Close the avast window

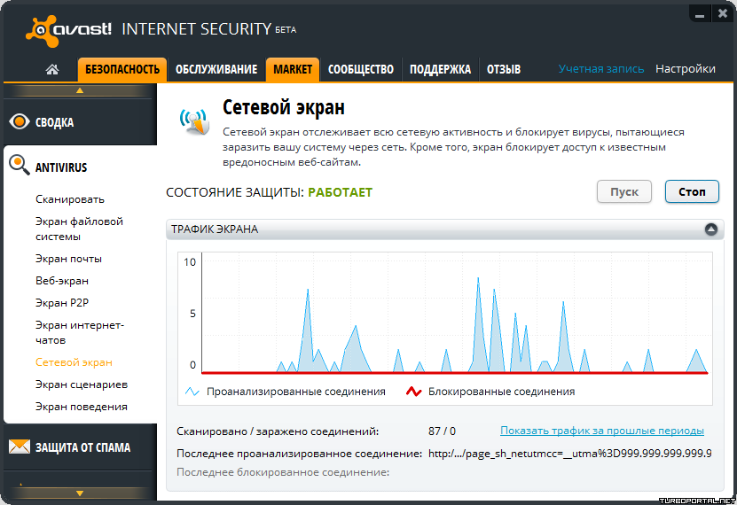(723, 14)
